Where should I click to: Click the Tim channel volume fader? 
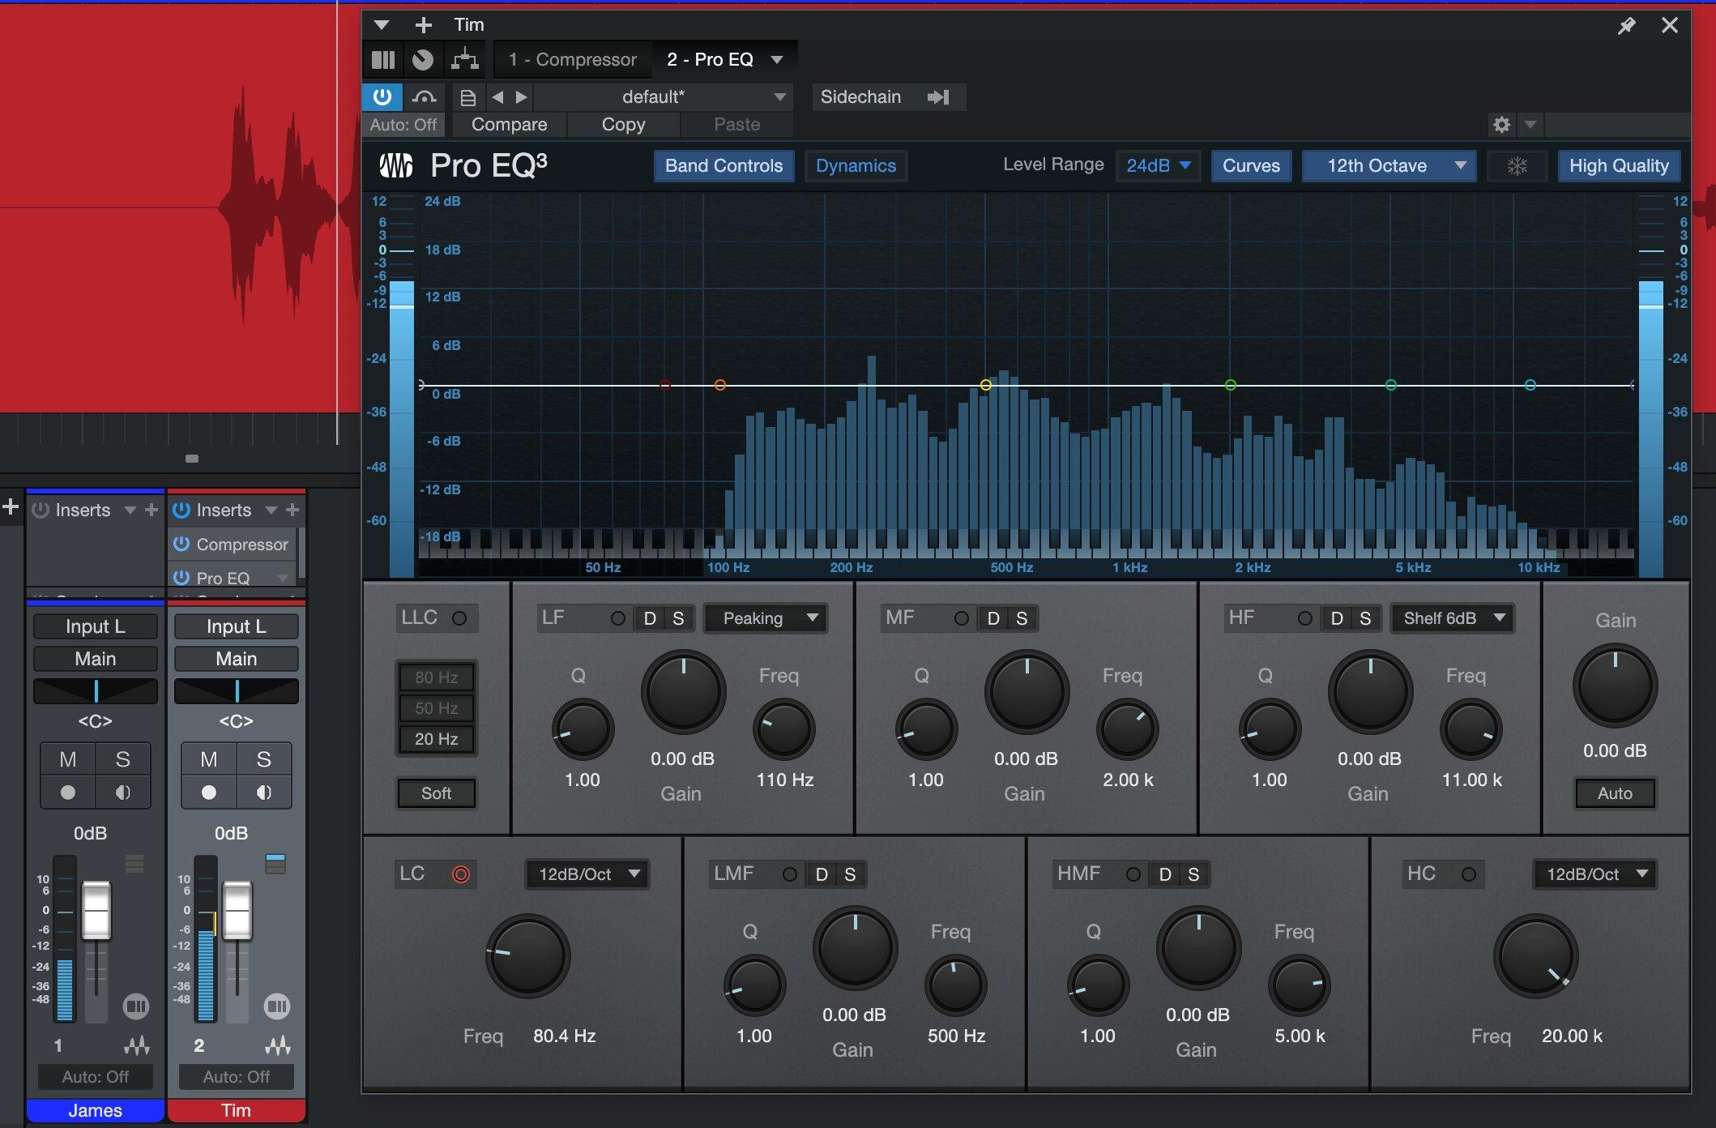[237, 910]
